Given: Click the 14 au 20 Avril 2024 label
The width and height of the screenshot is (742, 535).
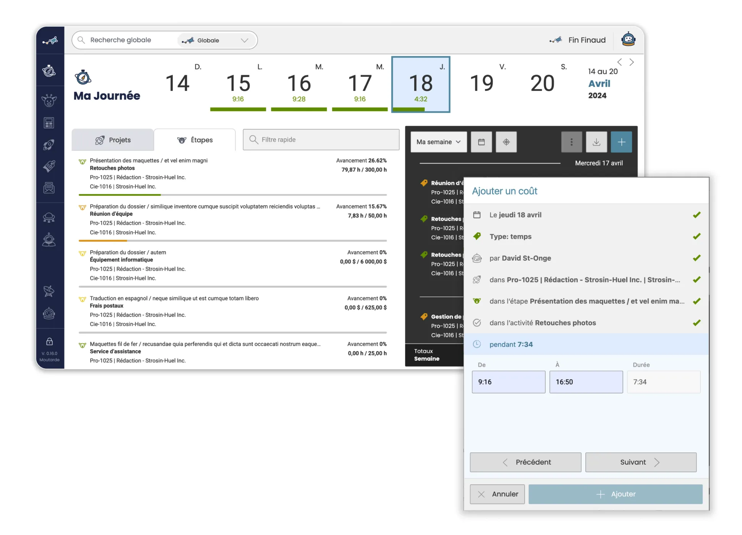Looking at the screenshot, I should [x=603, y=83].
